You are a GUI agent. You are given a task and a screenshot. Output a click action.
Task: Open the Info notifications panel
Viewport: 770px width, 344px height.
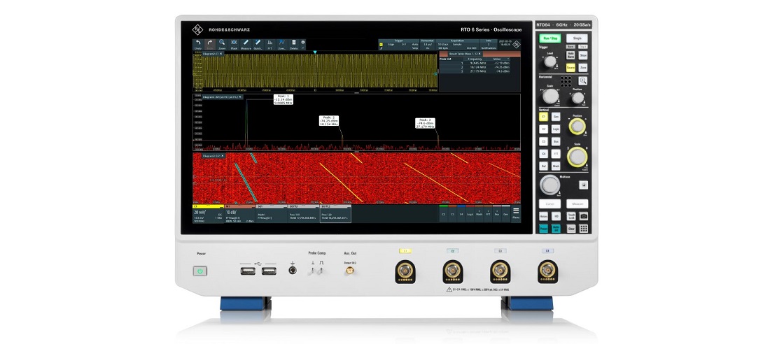[x=489, y=45]
